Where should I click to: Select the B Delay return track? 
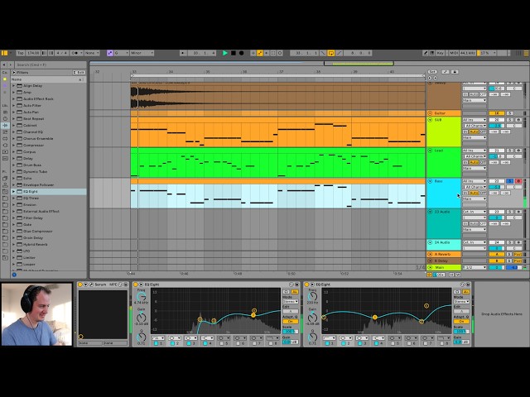(444, 261)
